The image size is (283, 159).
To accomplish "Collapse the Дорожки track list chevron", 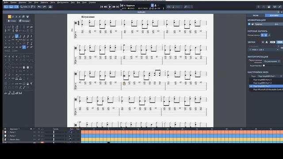I will [x=31, y=129].
